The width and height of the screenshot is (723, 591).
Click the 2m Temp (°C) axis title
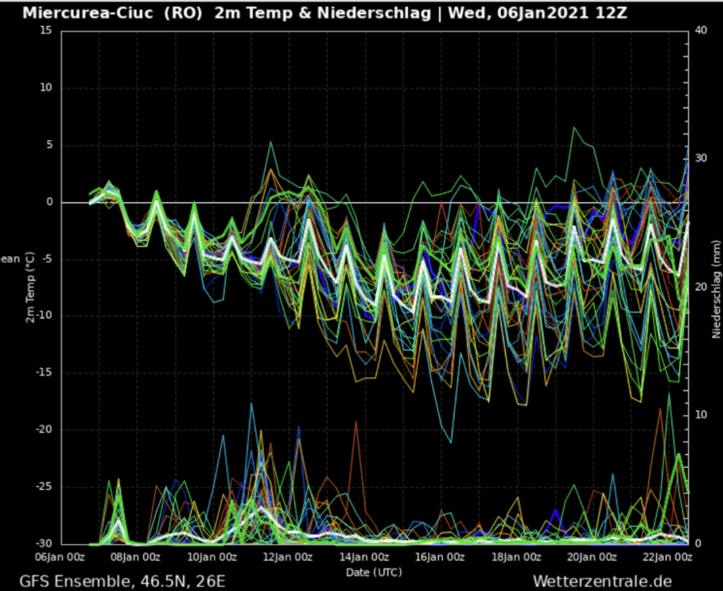[30, 287]
